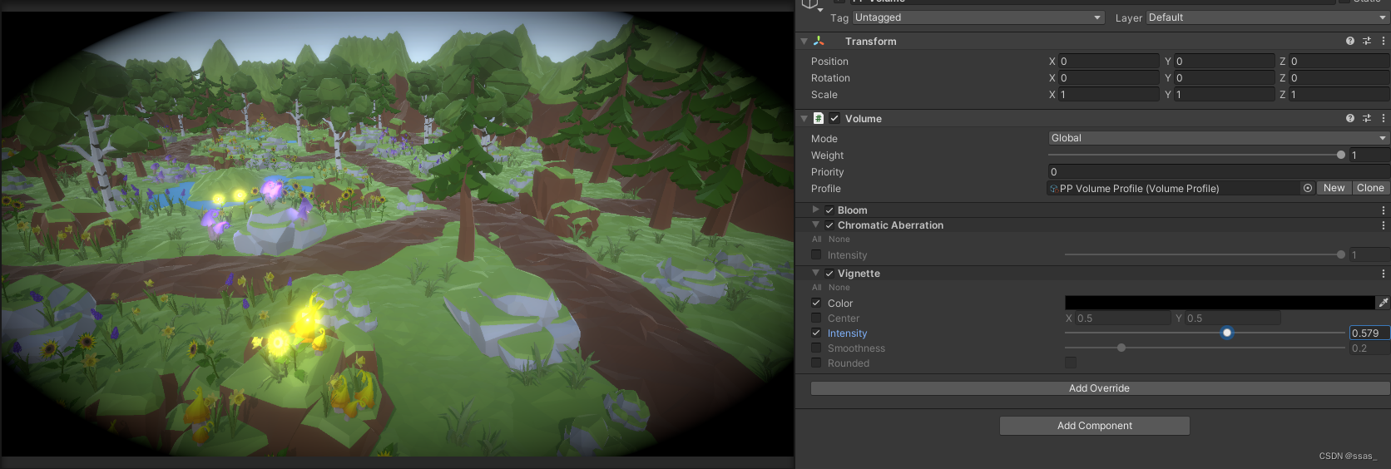Click the GameObject cube icon
The width and height of the screenshot is (1391, 469).
809,4
